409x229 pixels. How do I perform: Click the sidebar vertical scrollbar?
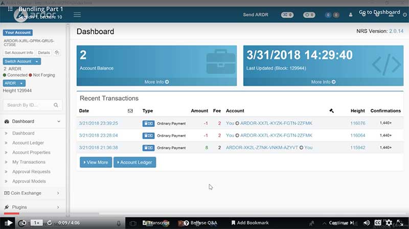(x=68, y=120)
